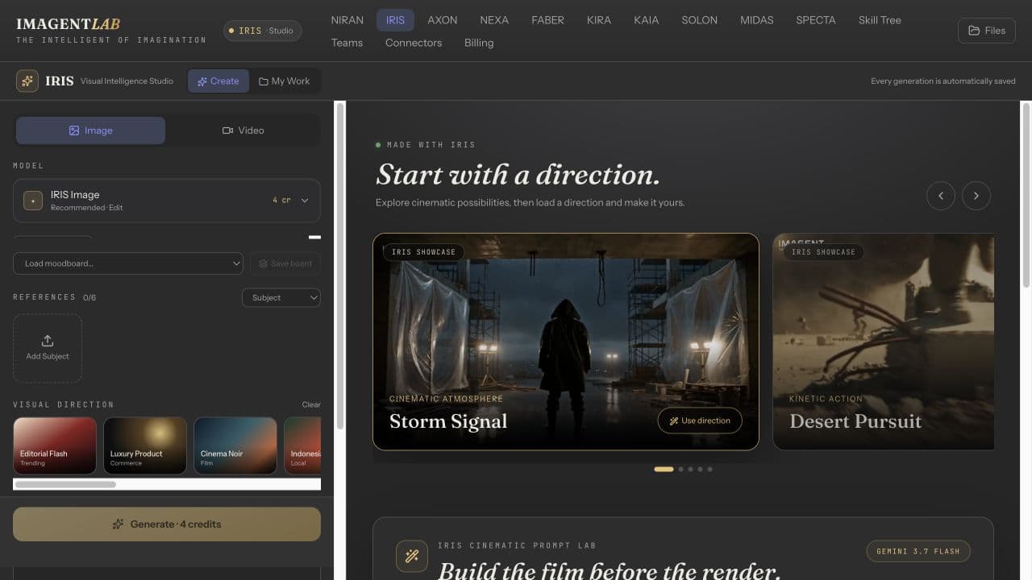Select AXON in the top navigation
Screen dimensions: 1032x580
(443, 20)
